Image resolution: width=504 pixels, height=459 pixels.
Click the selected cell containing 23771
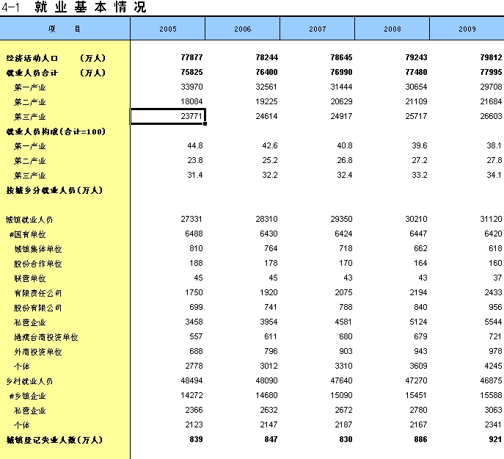(x=167, y=117)
